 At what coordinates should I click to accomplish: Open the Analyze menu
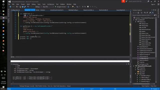click(62, 4)
